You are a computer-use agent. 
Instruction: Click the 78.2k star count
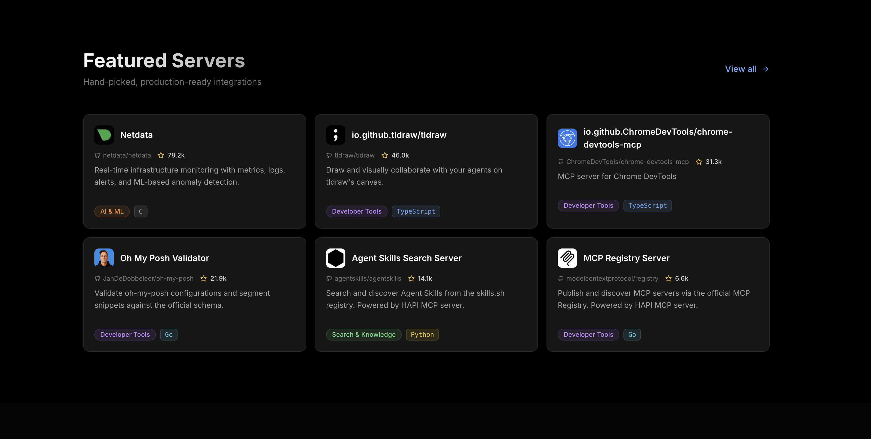pos(176,155)
